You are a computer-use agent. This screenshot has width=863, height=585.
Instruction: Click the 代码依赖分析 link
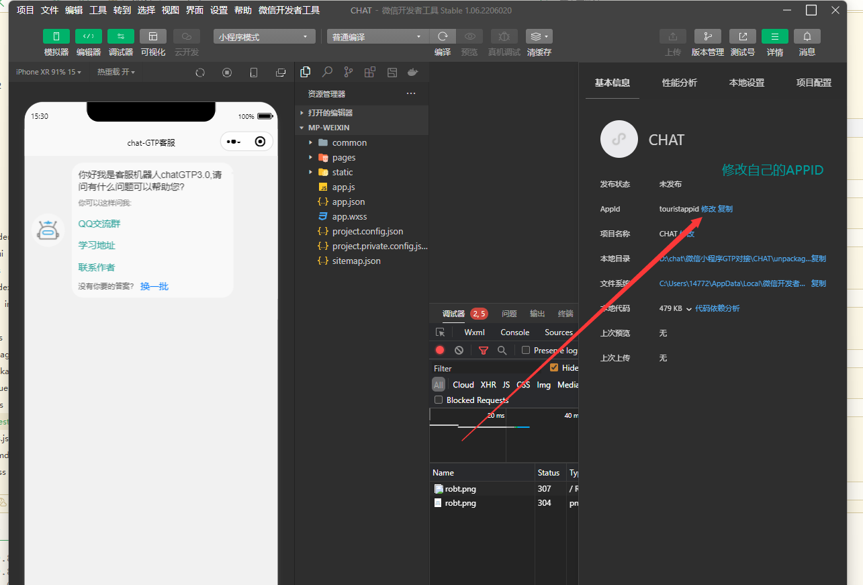pos(717,308)
